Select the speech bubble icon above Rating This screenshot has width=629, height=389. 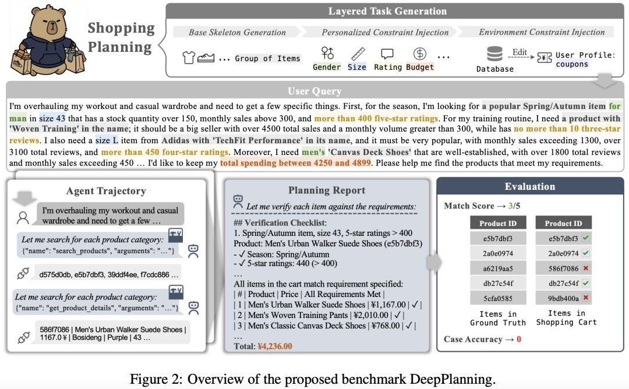click(387, 54)
